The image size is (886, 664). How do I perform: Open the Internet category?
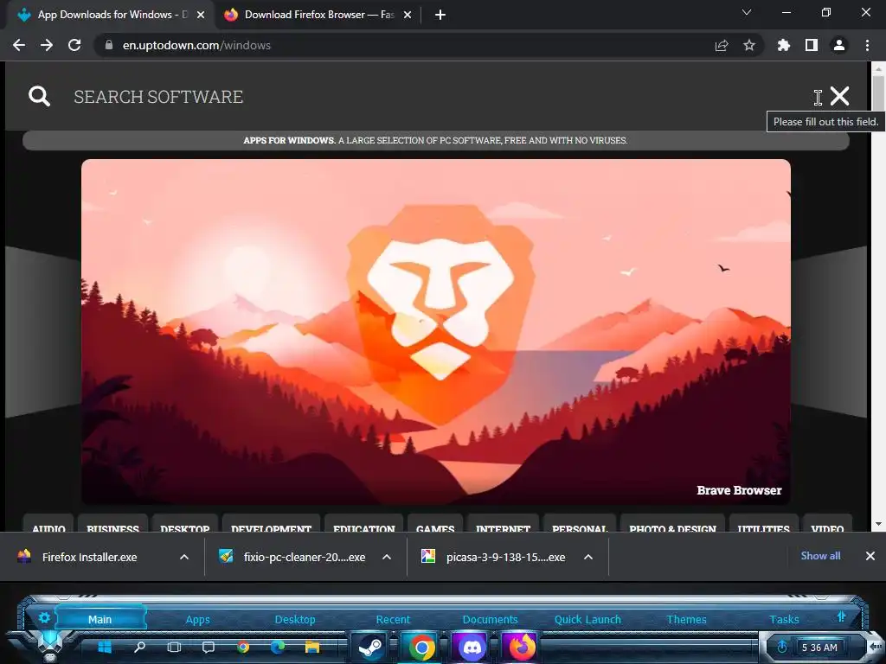coord(503,525)
